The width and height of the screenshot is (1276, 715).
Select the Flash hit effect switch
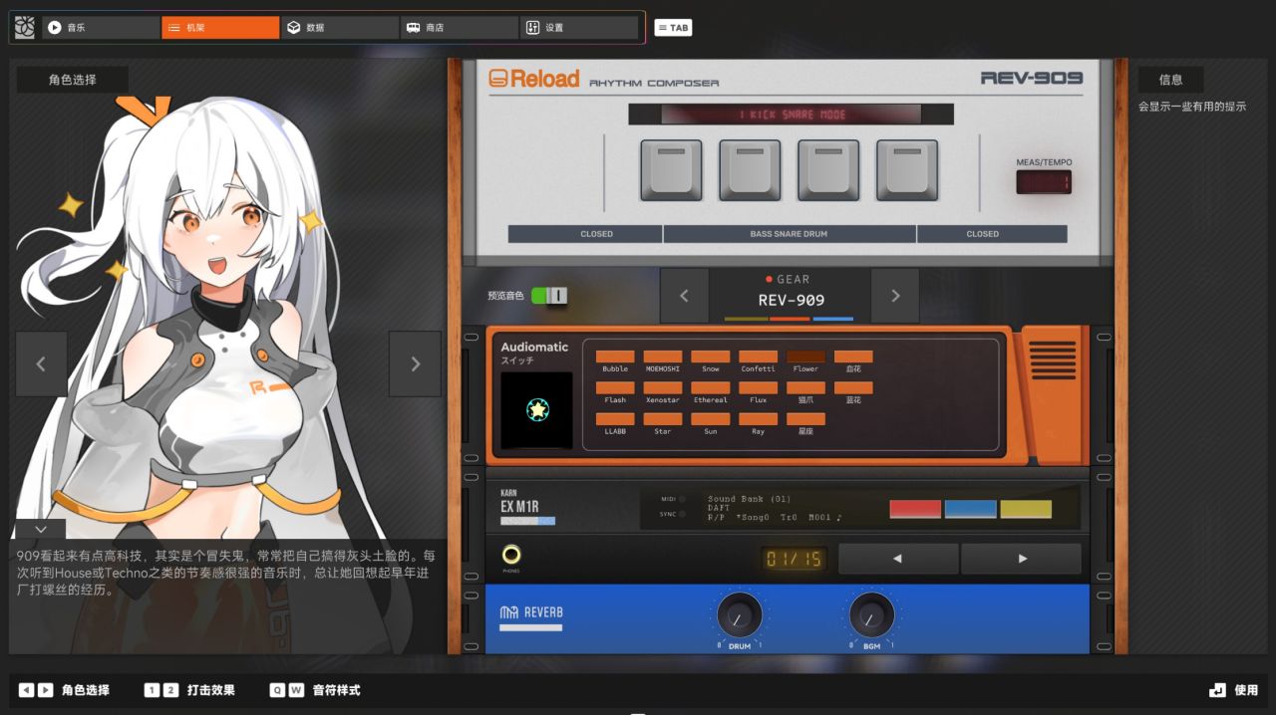click(615, 387)
